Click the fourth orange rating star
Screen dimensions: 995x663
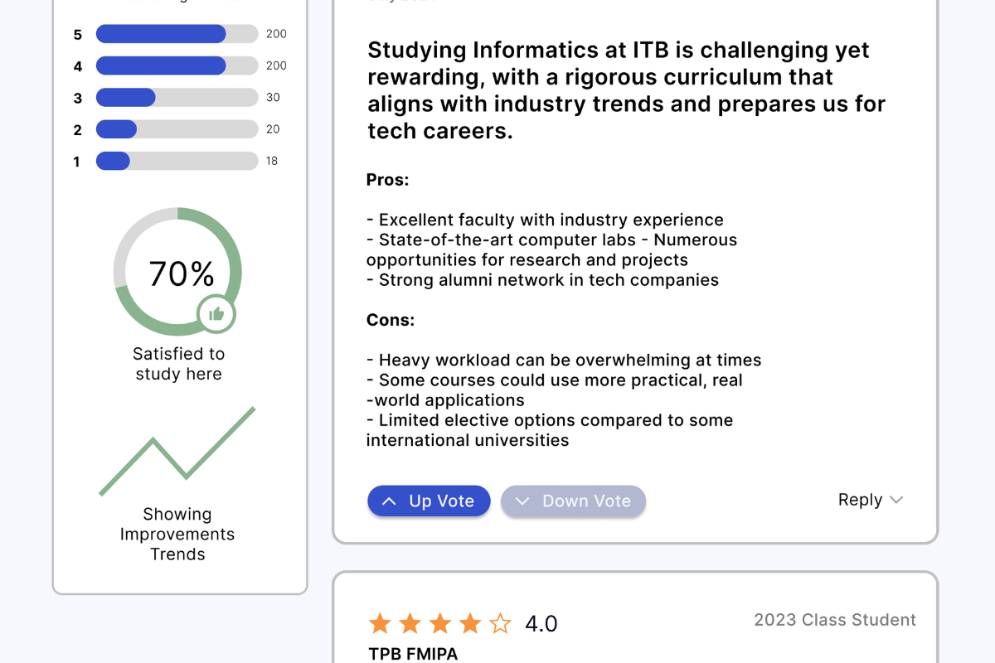click(470, 623)
